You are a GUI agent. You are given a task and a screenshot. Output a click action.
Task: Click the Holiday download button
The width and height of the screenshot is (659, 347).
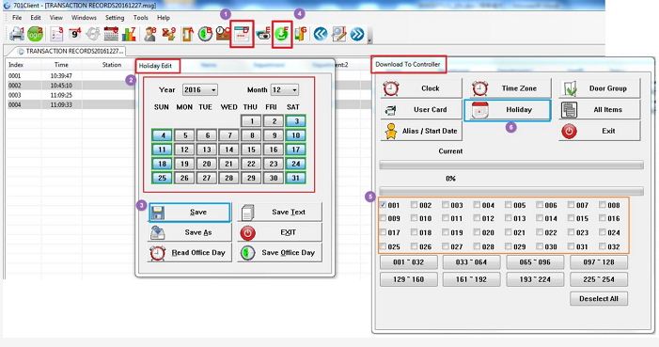tap(508, 110)
